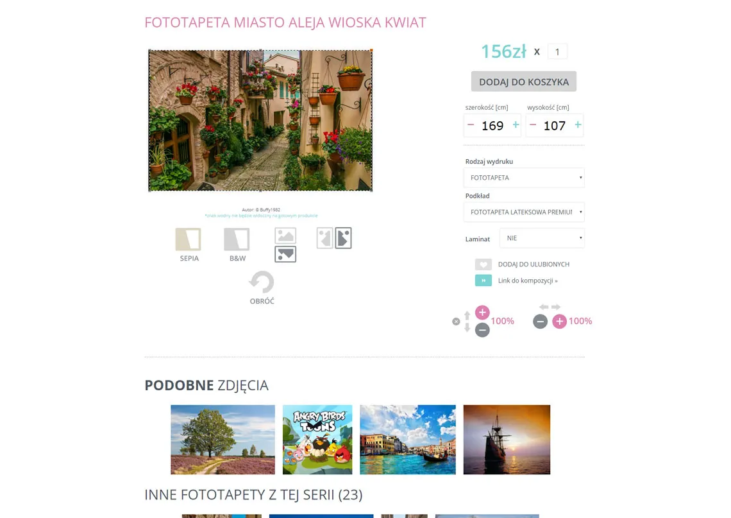Click DODAJ DO KOSZYKA button
The image size is (731, 518).
click(x=524, y=82)
